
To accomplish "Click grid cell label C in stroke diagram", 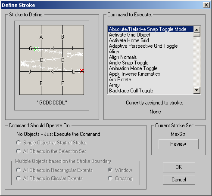I will 41,60.
